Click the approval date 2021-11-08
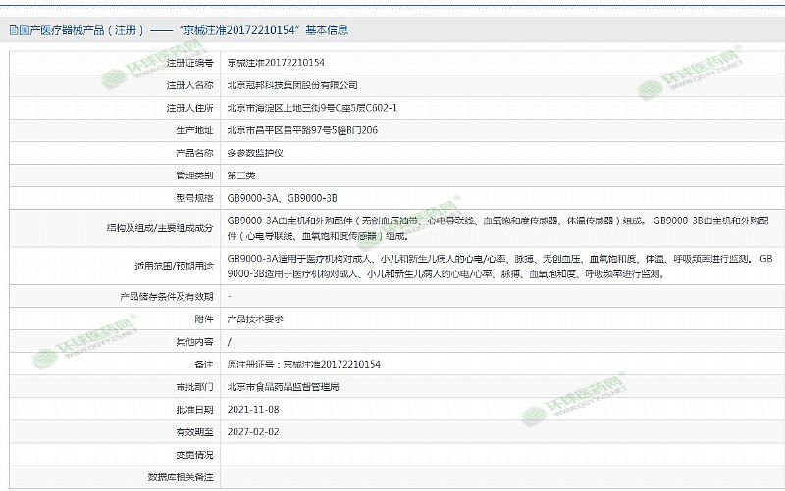785x491 pixels. coord(253,409)
